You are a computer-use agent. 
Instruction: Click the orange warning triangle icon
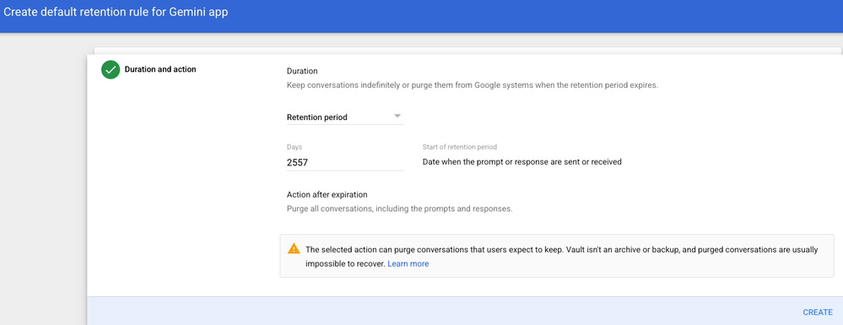pos(294,249)
